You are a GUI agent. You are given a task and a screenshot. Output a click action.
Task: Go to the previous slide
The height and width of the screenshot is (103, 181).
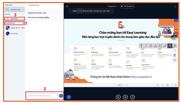click(115, 85)
